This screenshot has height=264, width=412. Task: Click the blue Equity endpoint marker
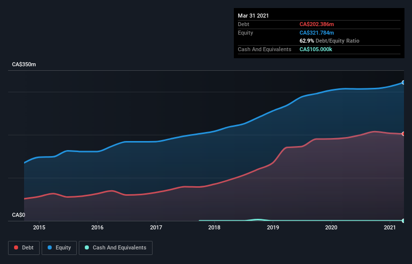click(403, 82)
